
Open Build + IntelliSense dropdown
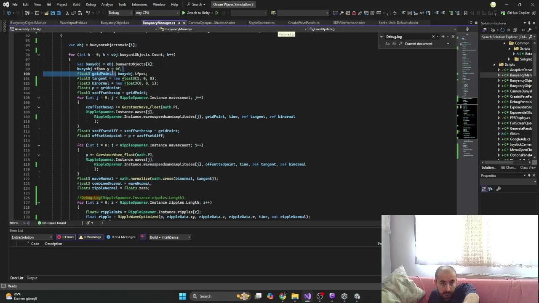coord(170,237)
